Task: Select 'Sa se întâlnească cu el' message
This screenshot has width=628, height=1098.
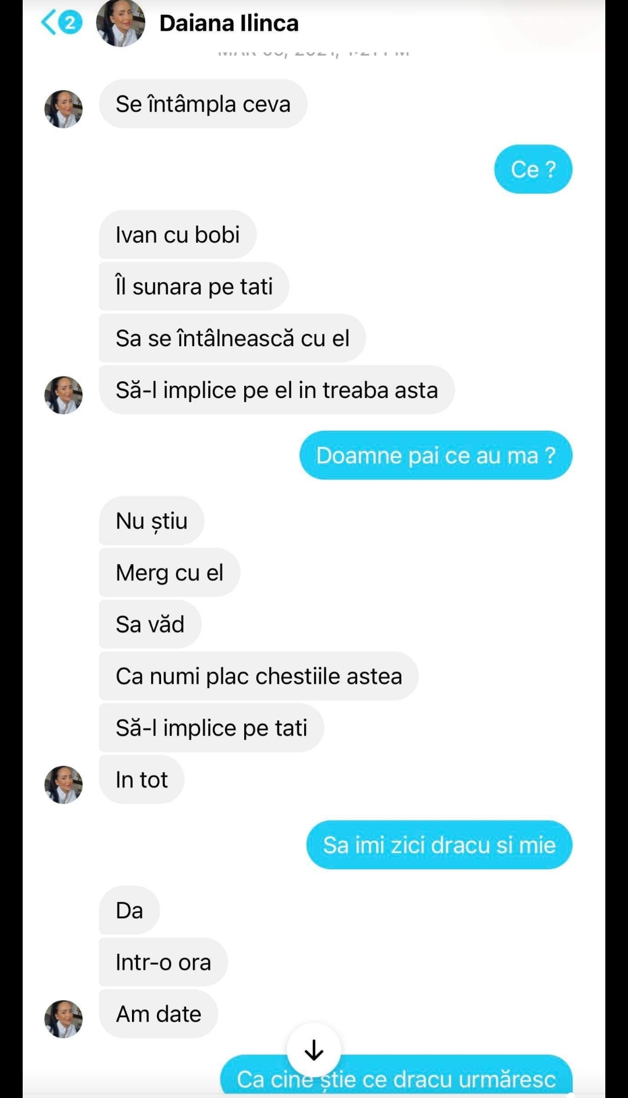Action: coord(232,338)
